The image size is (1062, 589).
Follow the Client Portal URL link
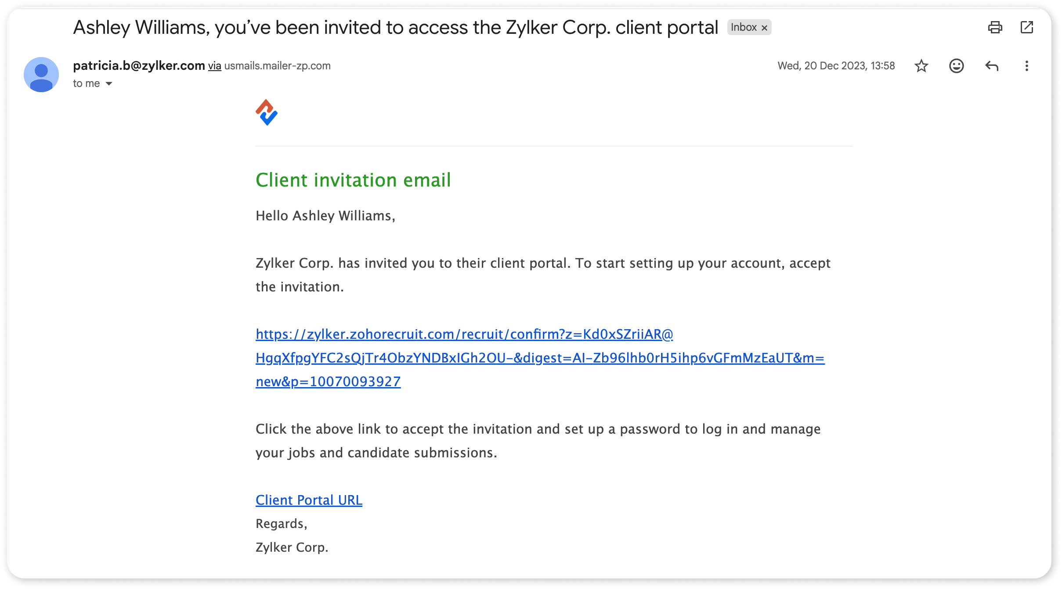click(309, 500)
